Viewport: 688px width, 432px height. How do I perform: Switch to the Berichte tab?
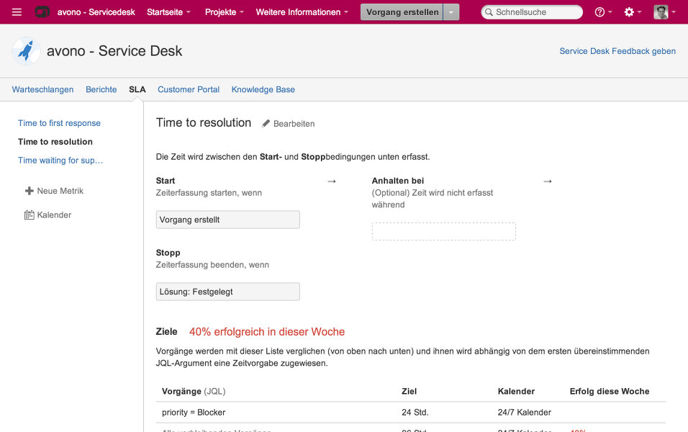[x=101, y=89]
